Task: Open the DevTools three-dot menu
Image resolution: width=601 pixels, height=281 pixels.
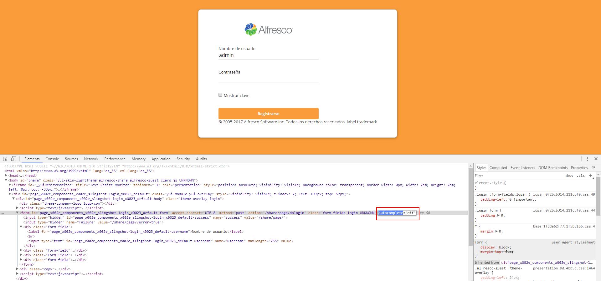Action: click(x=587, y=159)
